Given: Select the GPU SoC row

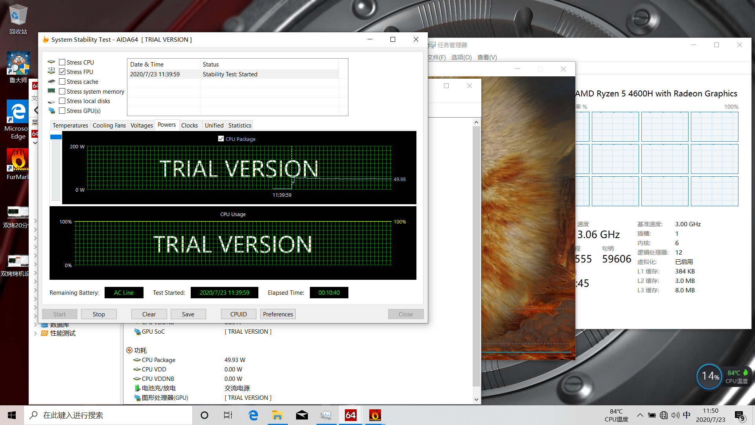Looking at the screenshot, I should 299,331.
